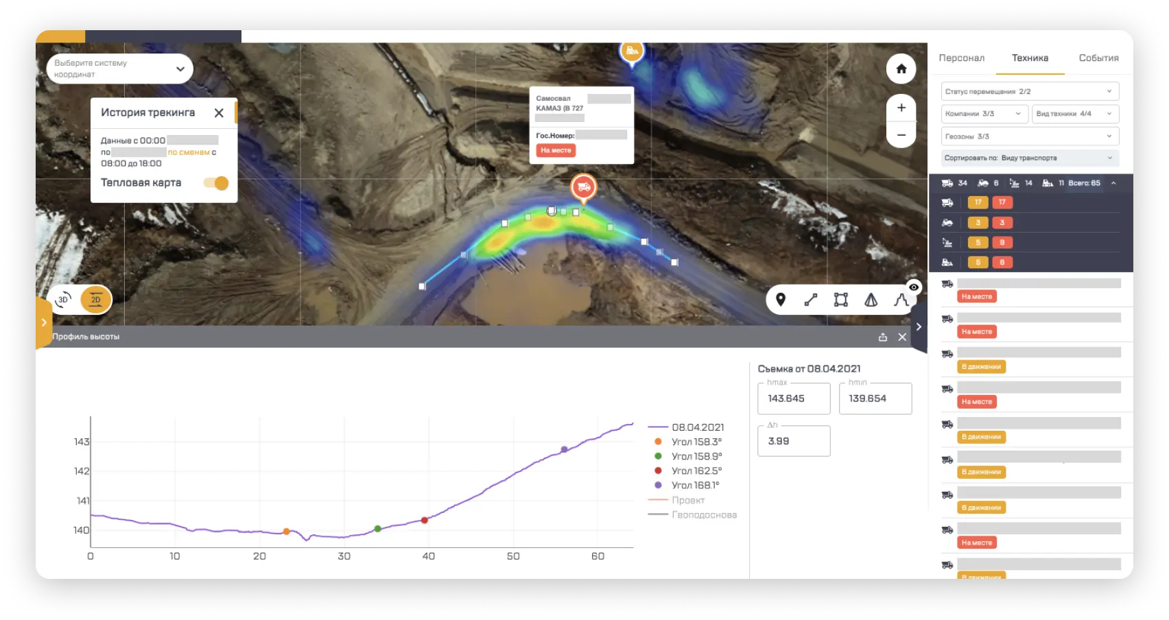
Task: Toggle the Тепловая карта heatmap switch
Action: tap(216, 183)
